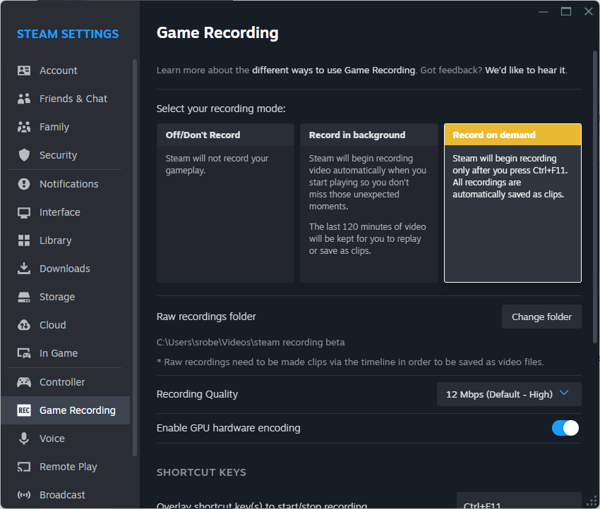This screenshot has width=600, height=509.
Task: Open Notifications via the bell icon
Action: click(24, 183)
